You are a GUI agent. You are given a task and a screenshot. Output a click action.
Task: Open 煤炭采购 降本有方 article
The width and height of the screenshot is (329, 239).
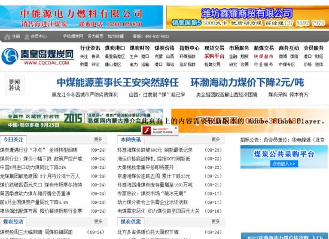click(288, 95)
